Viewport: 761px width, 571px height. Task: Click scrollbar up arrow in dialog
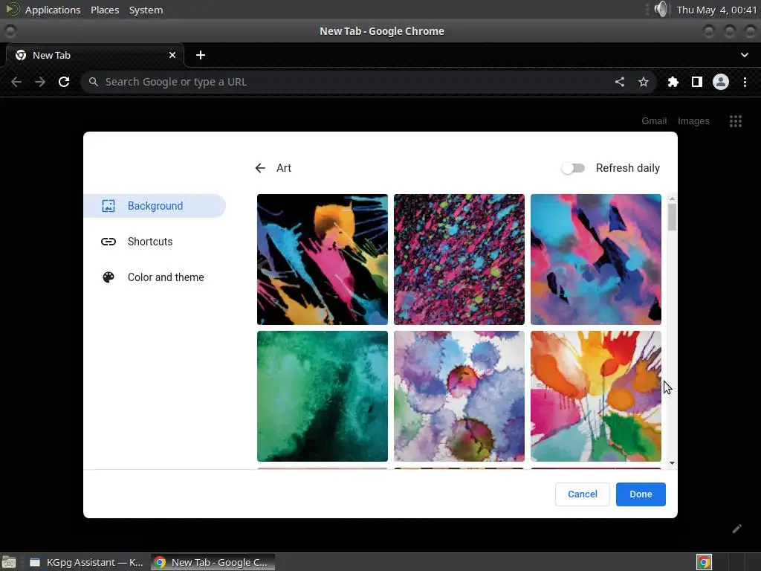(672, 199)
